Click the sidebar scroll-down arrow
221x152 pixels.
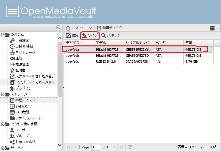pos(60,145)
